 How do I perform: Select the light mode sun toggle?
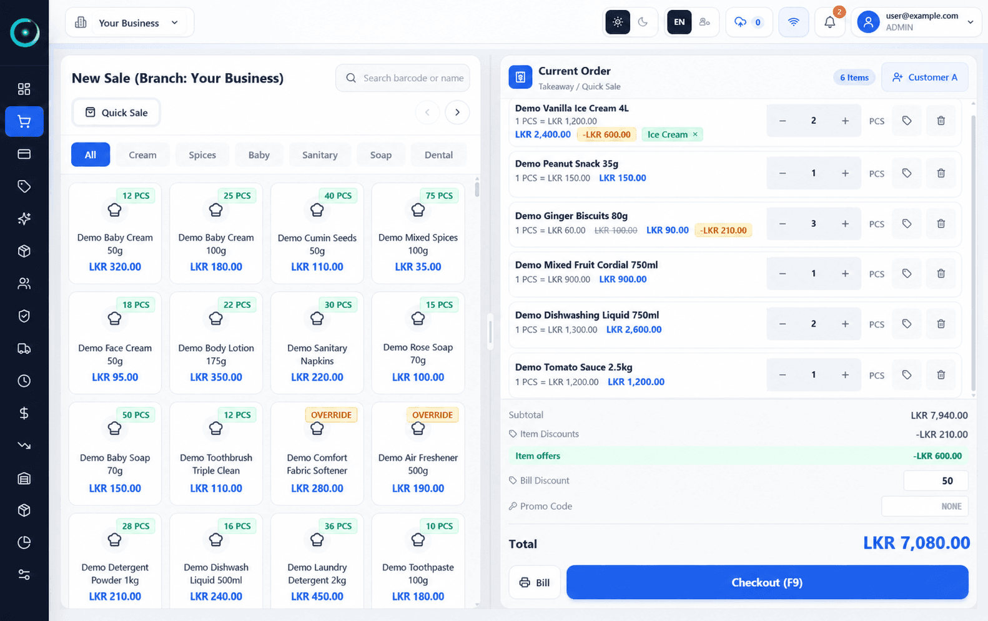(618, 22)
